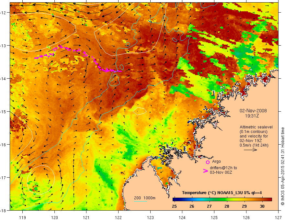The height and width of the screenshot is (220, 285).
Task: Click the 'Altimetric sealevel' legend text
Action: click(256, 127)
